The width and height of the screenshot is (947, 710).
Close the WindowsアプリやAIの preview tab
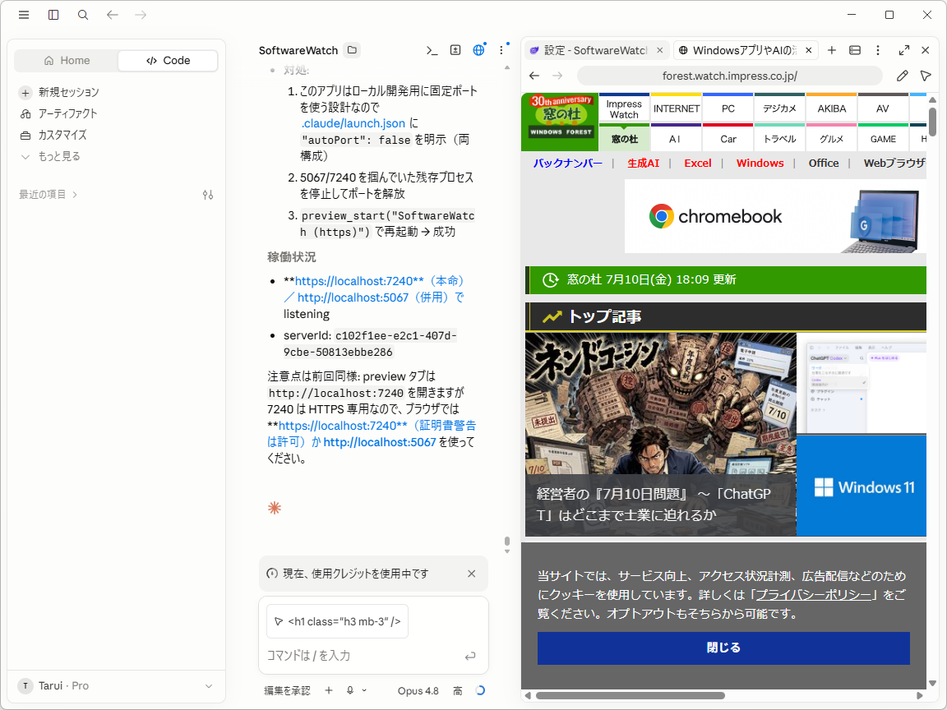pyautogui.click(x=809, y=50)
